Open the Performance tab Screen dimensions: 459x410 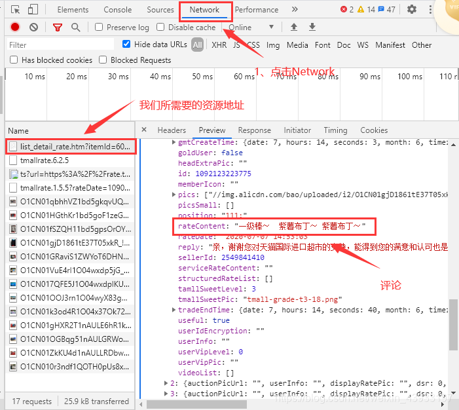pos(257,10)
